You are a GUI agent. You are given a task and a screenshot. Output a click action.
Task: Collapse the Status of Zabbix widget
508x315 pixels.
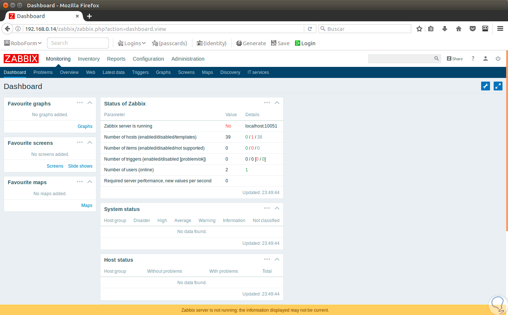pyautogui.click(x=277, y=103)
